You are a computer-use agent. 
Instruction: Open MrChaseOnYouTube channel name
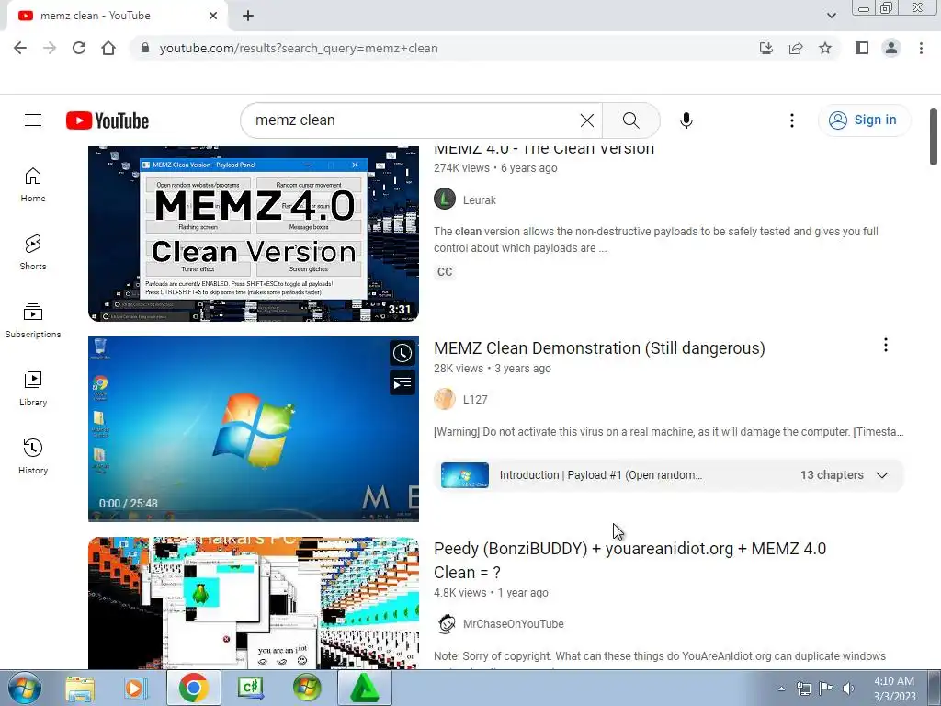point(513,624)
